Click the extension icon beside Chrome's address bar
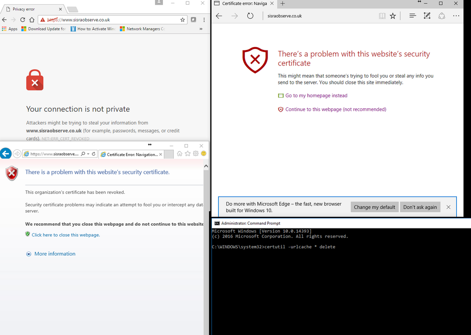The height and width of the screenshot is (335, 471). tap(194, 20)
